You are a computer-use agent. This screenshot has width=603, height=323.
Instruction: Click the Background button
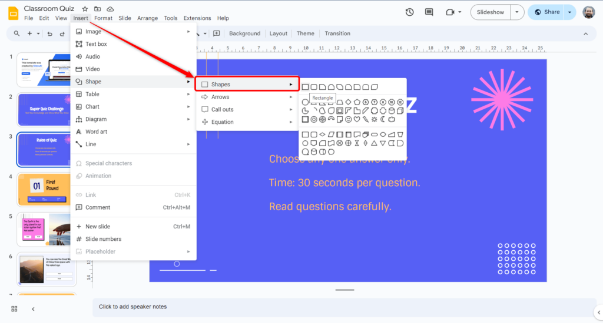(x=244, y=33)
